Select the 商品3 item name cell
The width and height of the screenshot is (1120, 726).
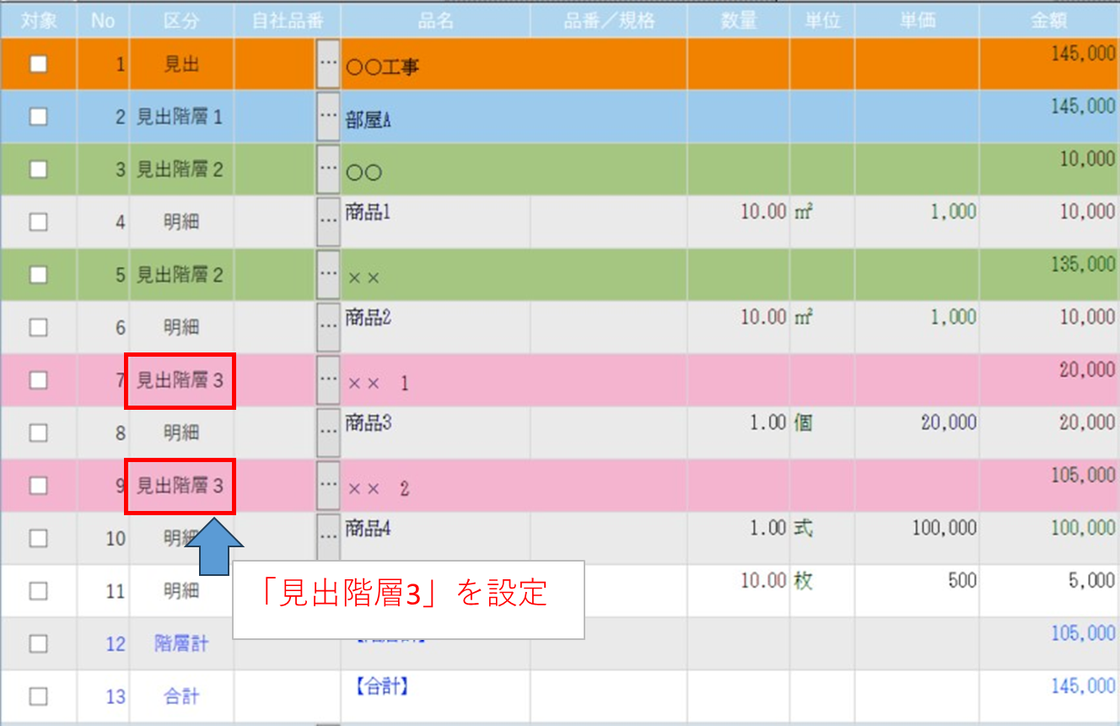click(435, 433)
